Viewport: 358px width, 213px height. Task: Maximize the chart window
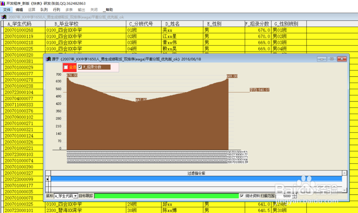[332, 59]
